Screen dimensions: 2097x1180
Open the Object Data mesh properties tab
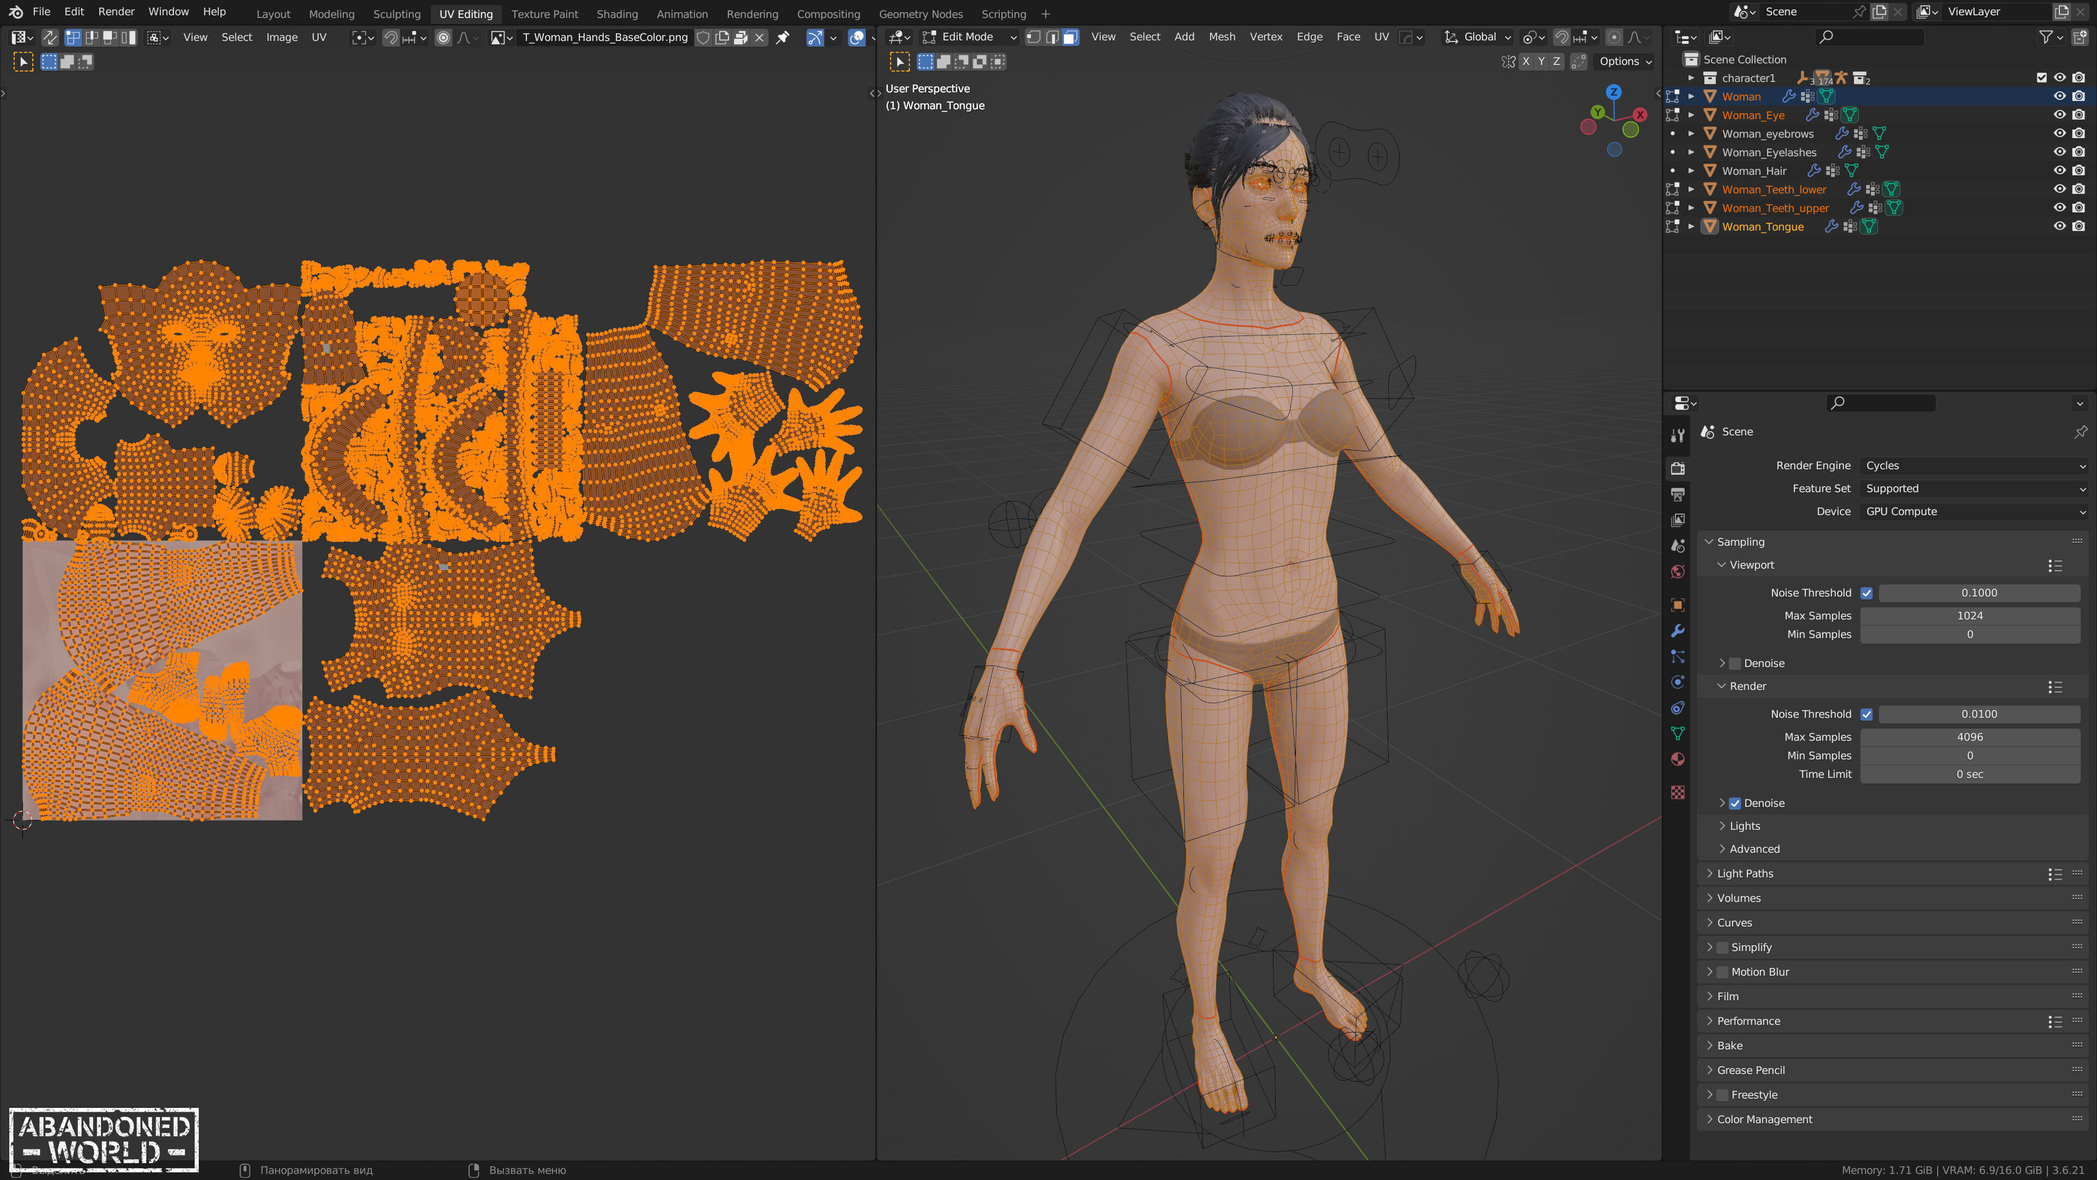(1678, 733)
